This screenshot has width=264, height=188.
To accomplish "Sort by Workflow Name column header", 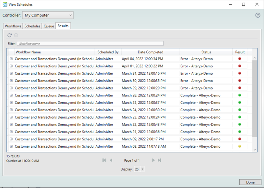I will click(x=55, y=52).
